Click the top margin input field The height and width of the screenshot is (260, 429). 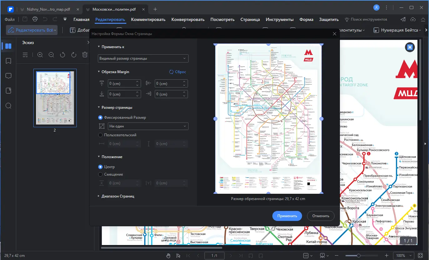[x=124, y=84]
